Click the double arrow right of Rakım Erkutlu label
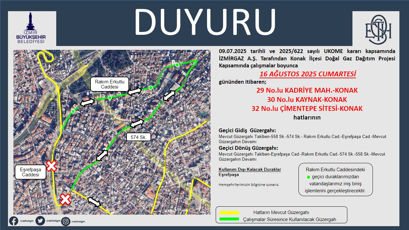This screenshot has width=409, height=230. 135,91
